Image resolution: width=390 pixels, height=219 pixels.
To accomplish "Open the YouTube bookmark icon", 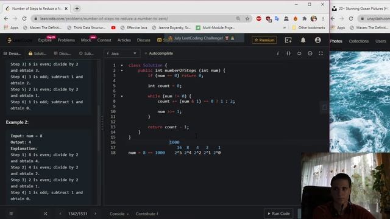I will tap(113, 27).
